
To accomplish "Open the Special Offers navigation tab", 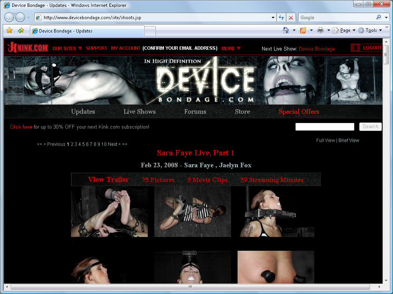I will pyautogui.click(x=299, y=111).
